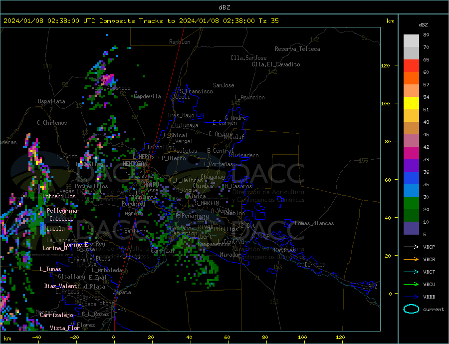Click the MENDOZA label

(x=134, y=164)
